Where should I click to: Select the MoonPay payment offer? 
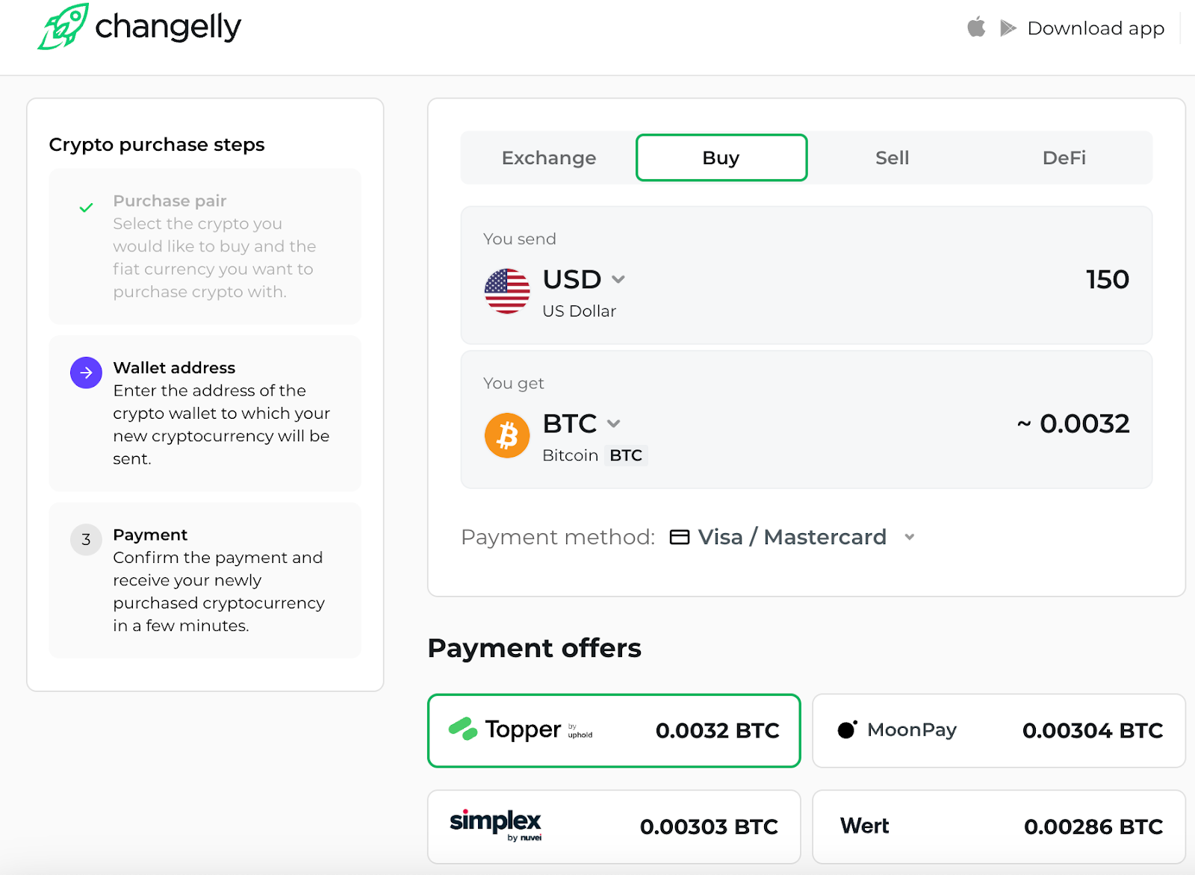999,730
